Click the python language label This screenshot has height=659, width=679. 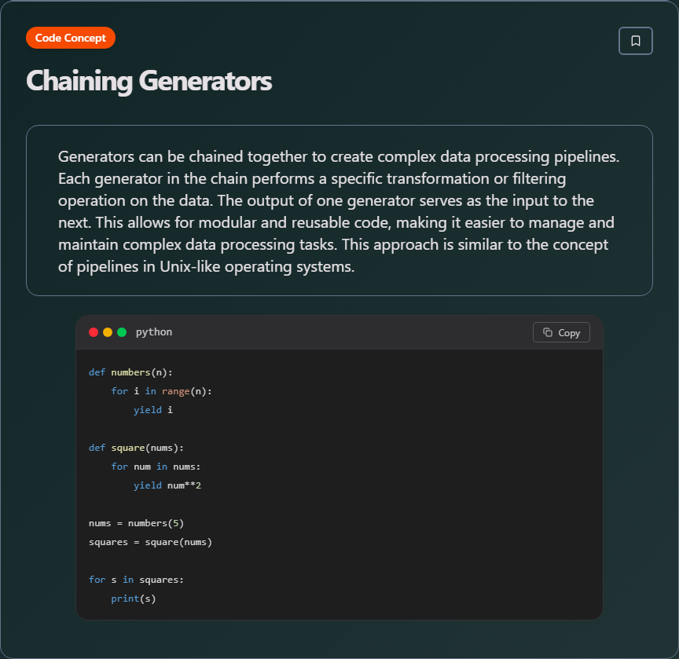point(154,332)
